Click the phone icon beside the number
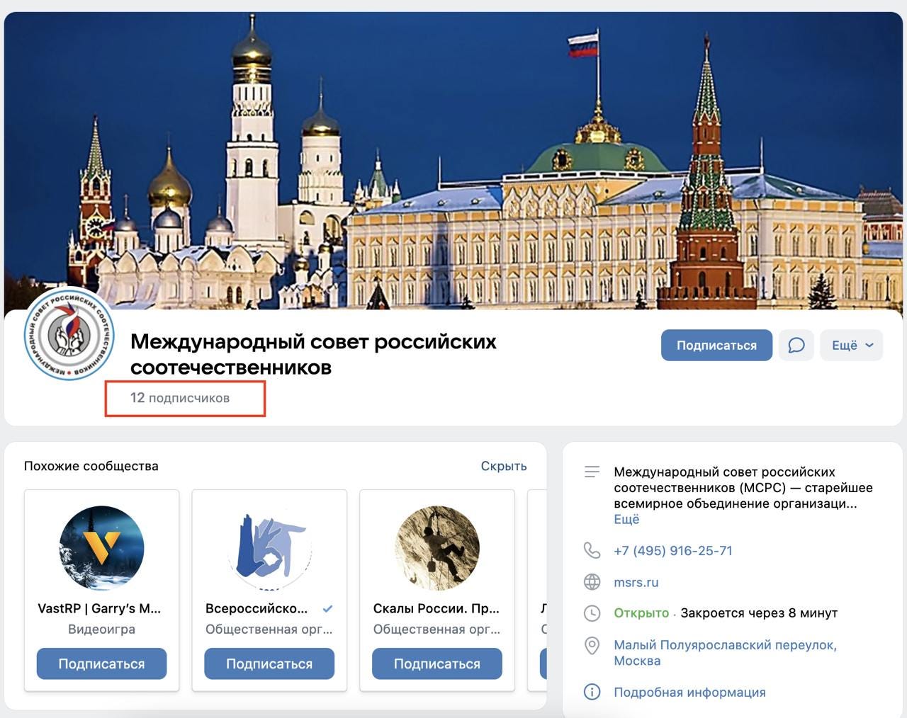Viewport: 907px width, 718px height. click(x=592, y=550)
